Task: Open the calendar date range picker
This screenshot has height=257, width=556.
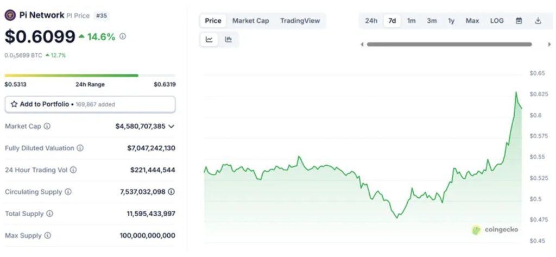Action: pos(519,21)
